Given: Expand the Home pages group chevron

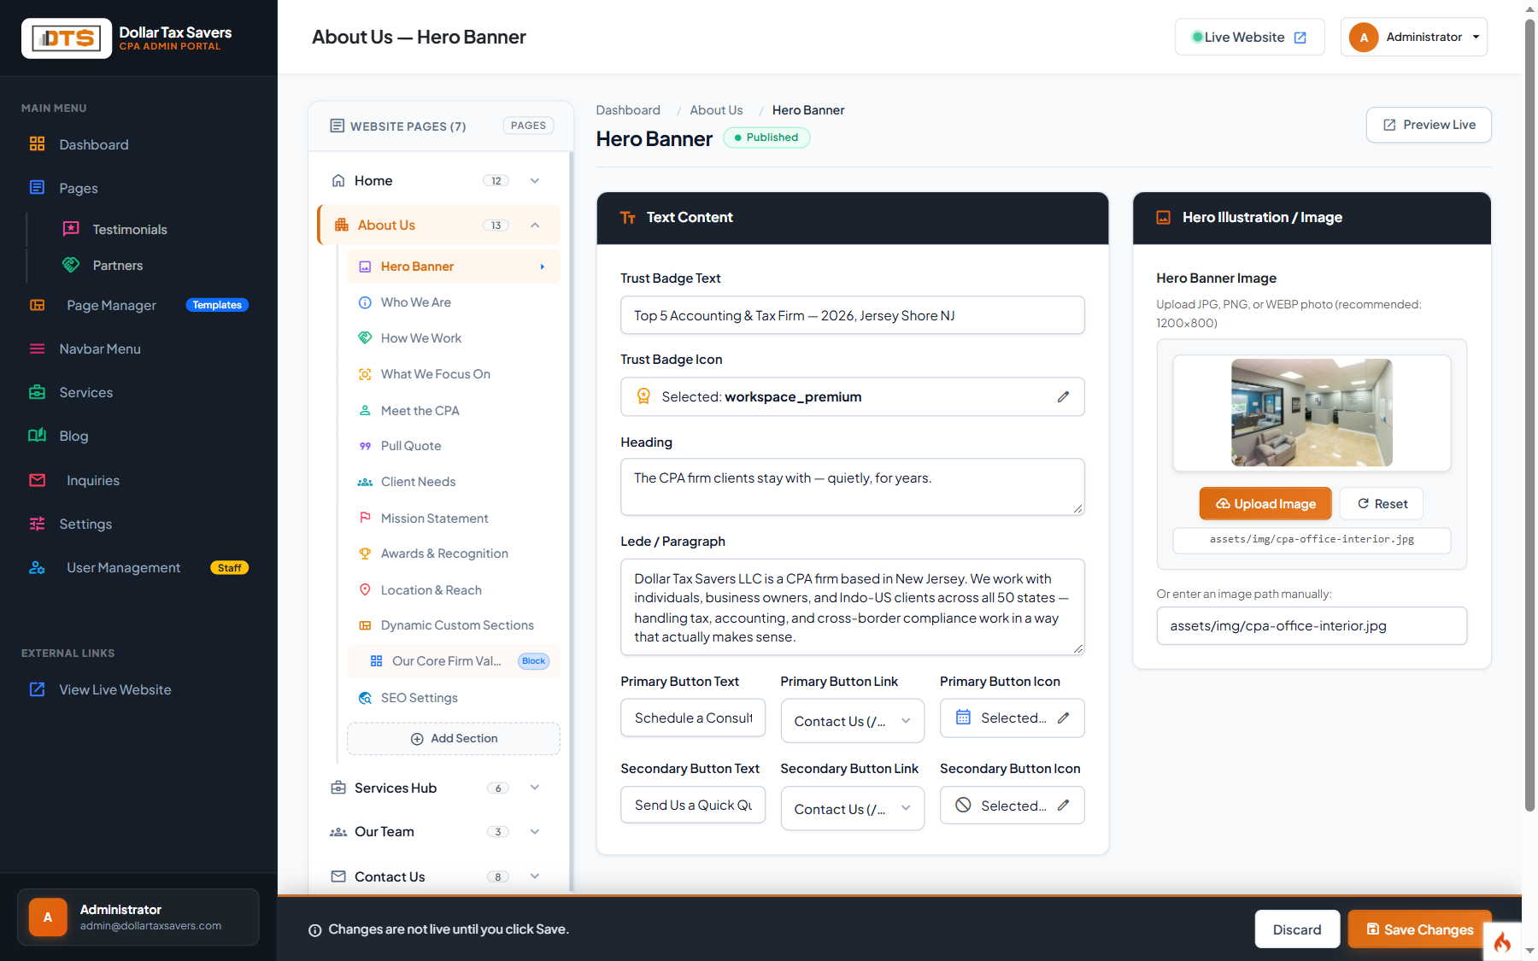Looking at the screenshot, I should coord(535,180).
